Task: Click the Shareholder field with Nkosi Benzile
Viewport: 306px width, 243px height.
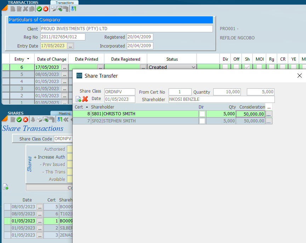Action: pyautogui.click(x=221, y=99)
